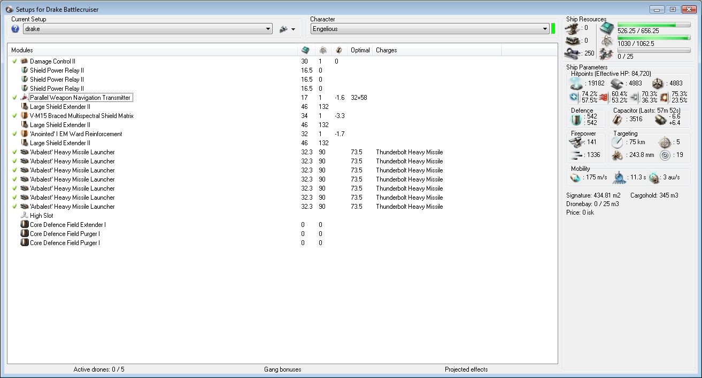
Task: Click the Effective HP: 84,720 hitpoints label
Action: (611, 73)
